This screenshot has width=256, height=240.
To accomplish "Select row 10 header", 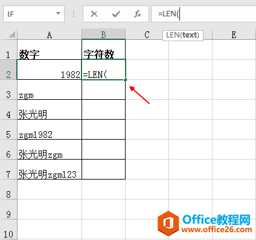I will coord(8,229).
